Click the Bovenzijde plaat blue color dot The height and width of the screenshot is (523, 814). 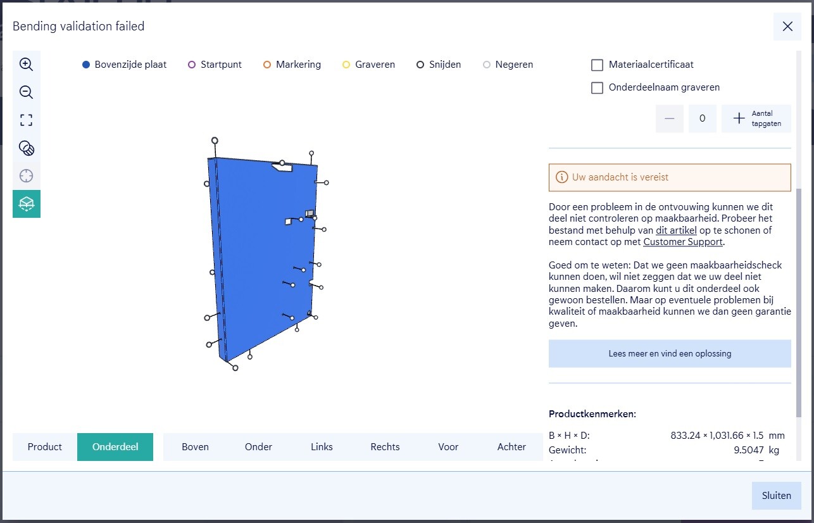point(86,65)
